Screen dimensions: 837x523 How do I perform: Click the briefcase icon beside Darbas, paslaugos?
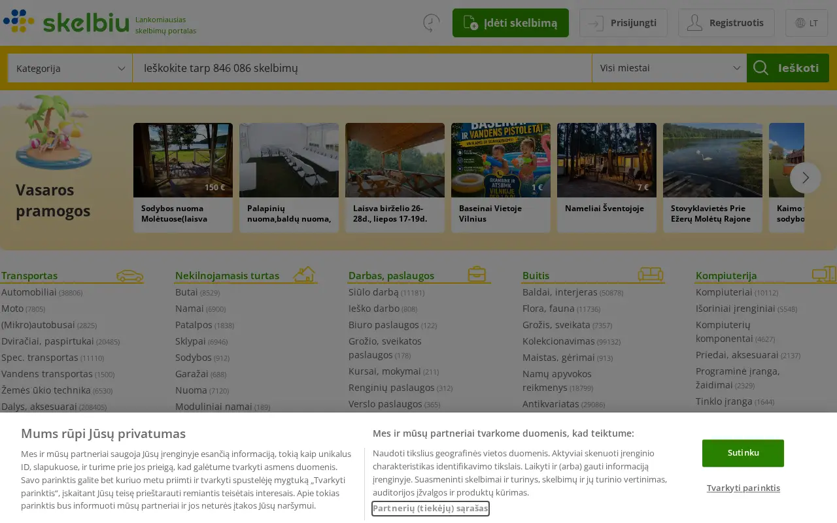(477, 275)
